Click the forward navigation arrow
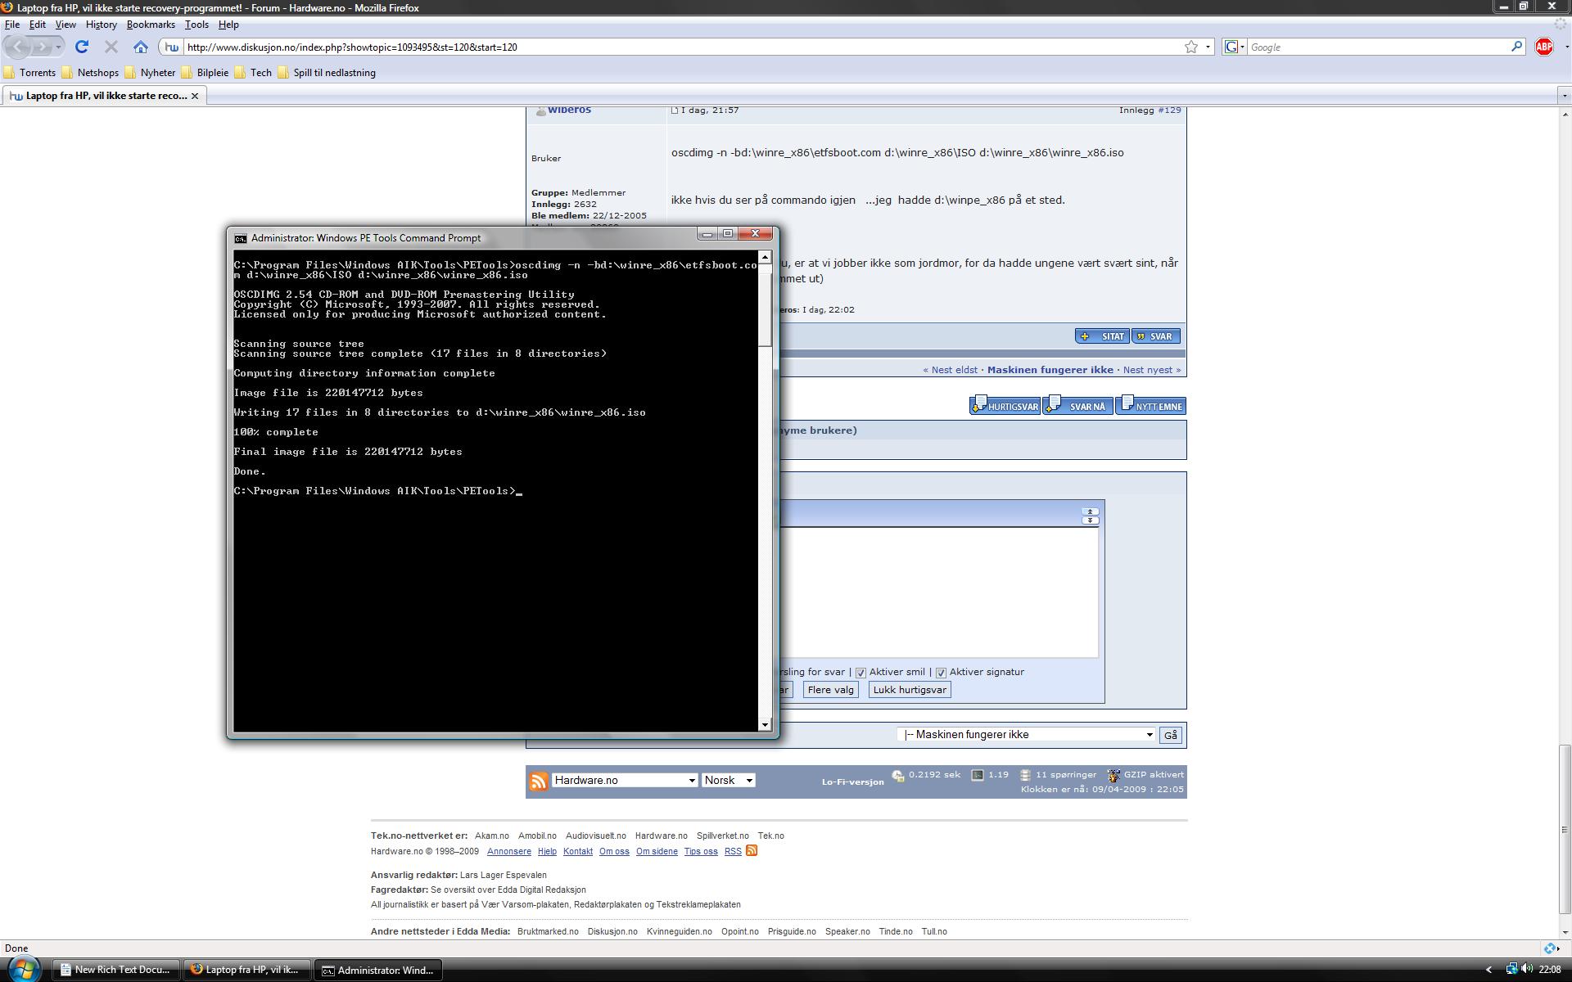 coord(42,47)
